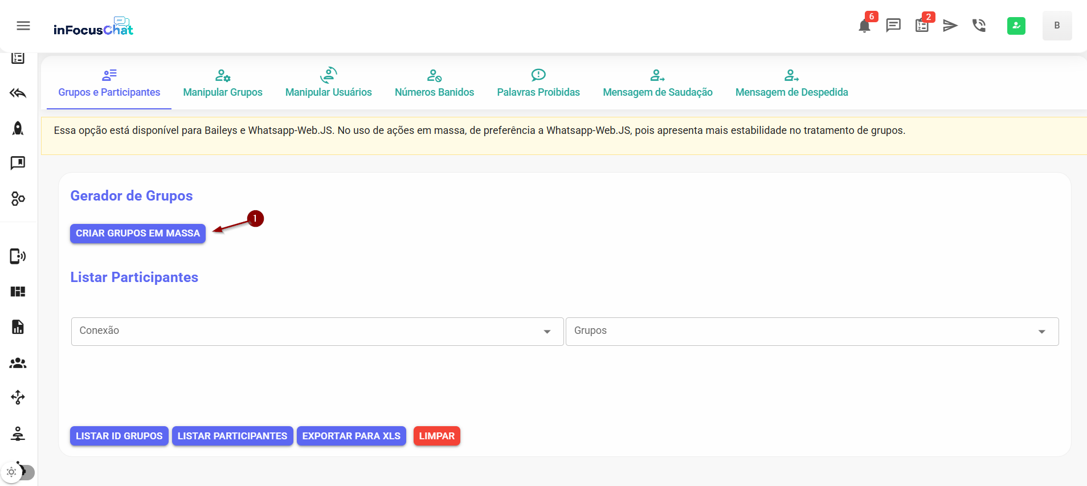Viewport: 1087px width, 486px height.
Task: Click the green user status icon
Action: (x=1016, y=26)
